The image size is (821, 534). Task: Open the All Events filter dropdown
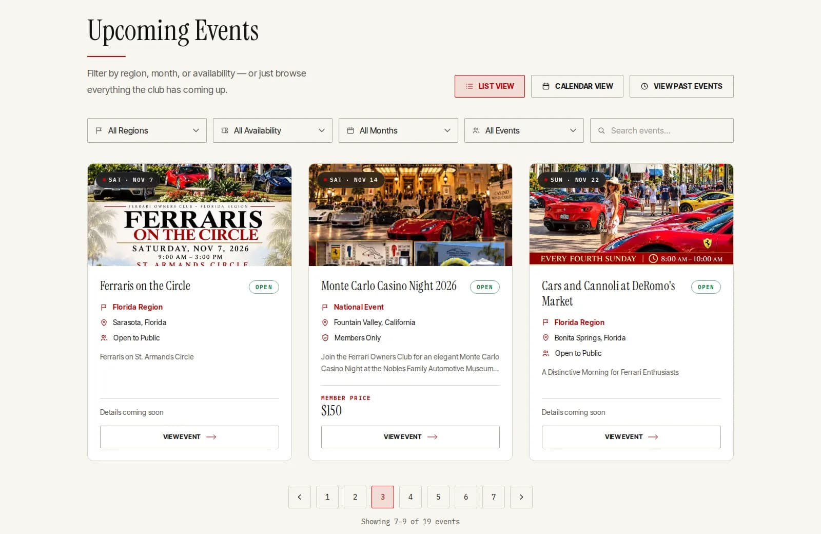click(524, 130)
